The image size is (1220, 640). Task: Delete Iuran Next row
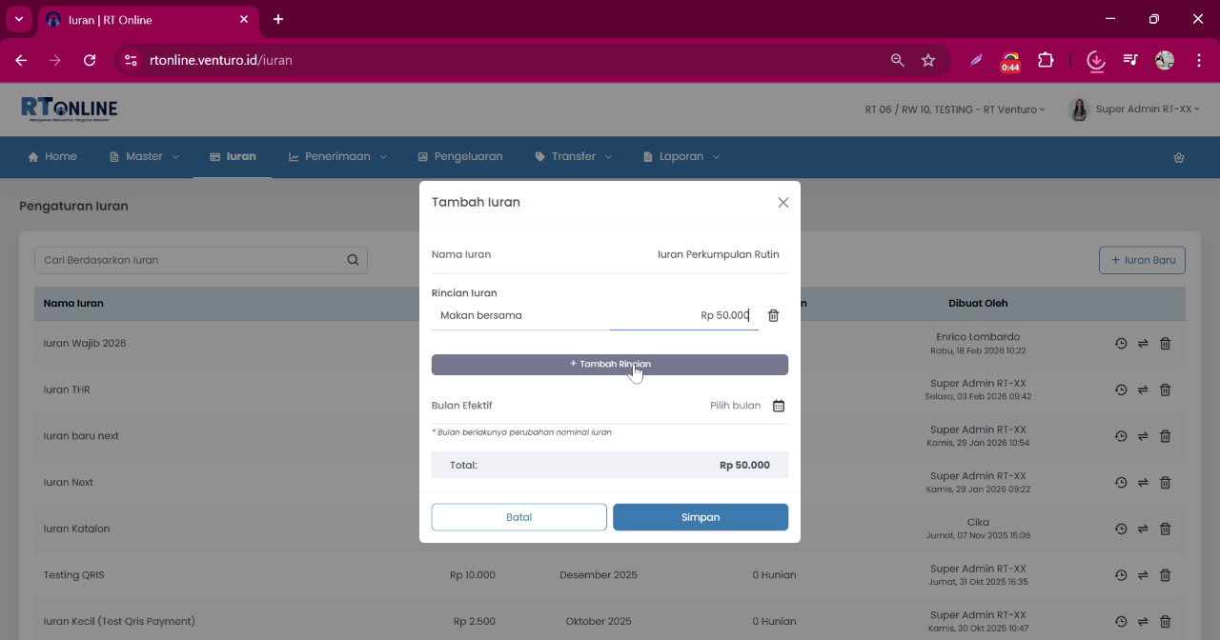[x=1165, y=483]
